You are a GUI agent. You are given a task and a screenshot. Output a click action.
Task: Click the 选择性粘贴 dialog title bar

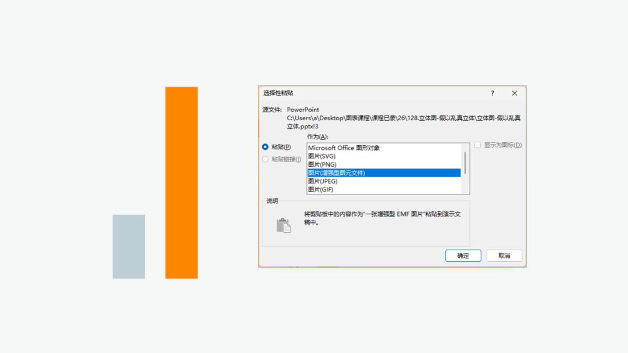pos(373,93)
